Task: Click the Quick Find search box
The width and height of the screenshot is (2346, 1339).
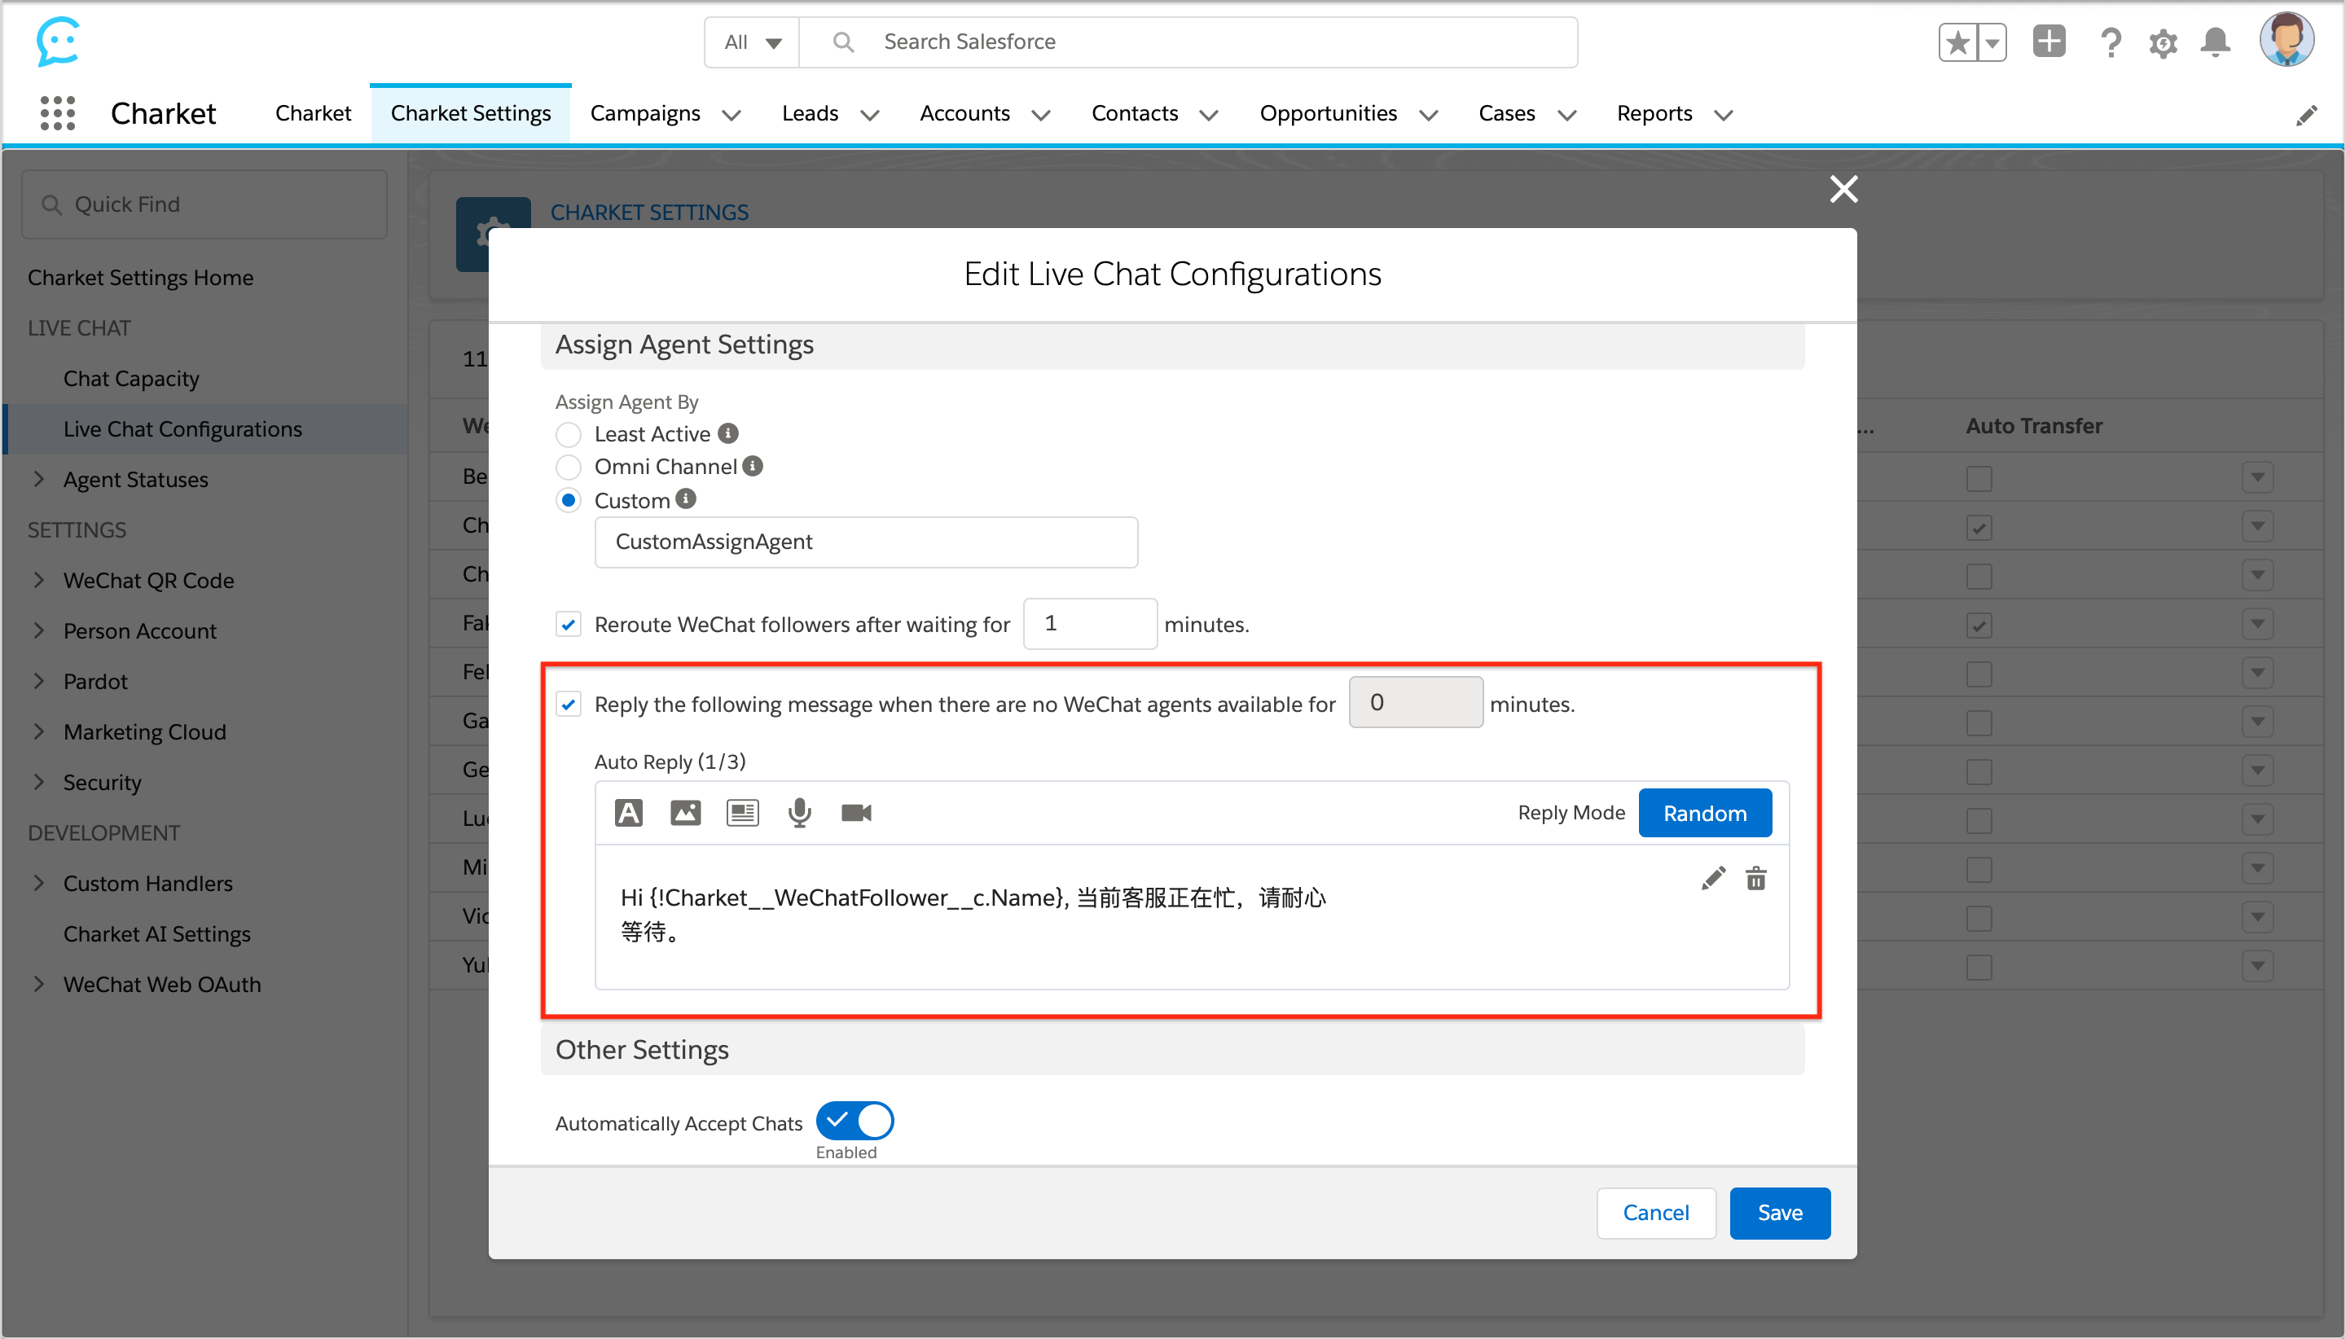Action: click(x=205, y=204)
